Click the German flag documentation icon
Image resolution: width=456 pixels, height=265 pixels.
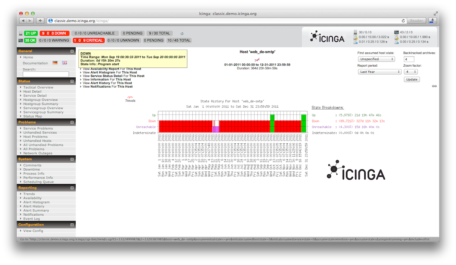coord(55,63)
